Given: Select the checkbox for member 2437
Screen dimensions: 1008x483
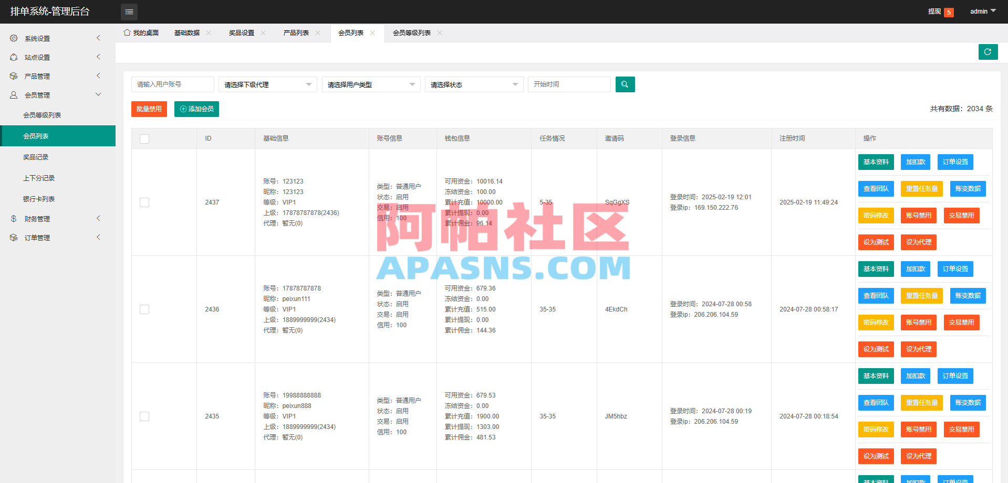Looking at the screenshot, I should click(144, 202).
